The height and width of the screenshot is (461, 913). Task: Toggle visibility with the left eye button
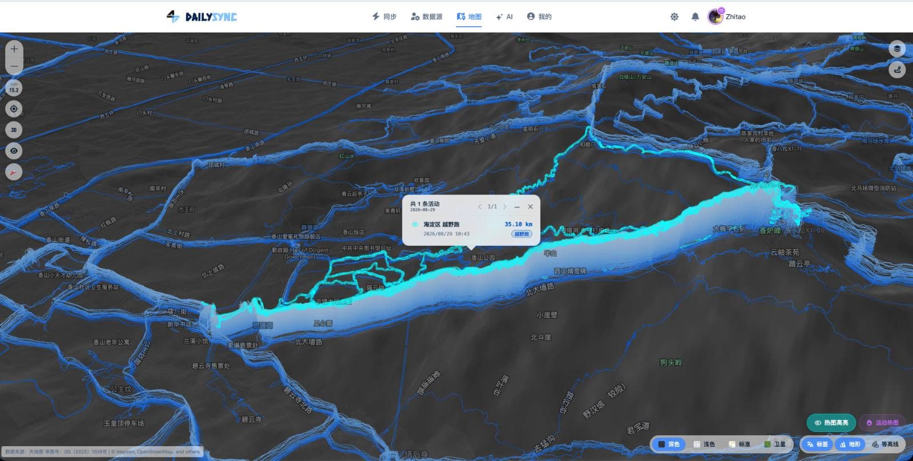coord(14,151)
